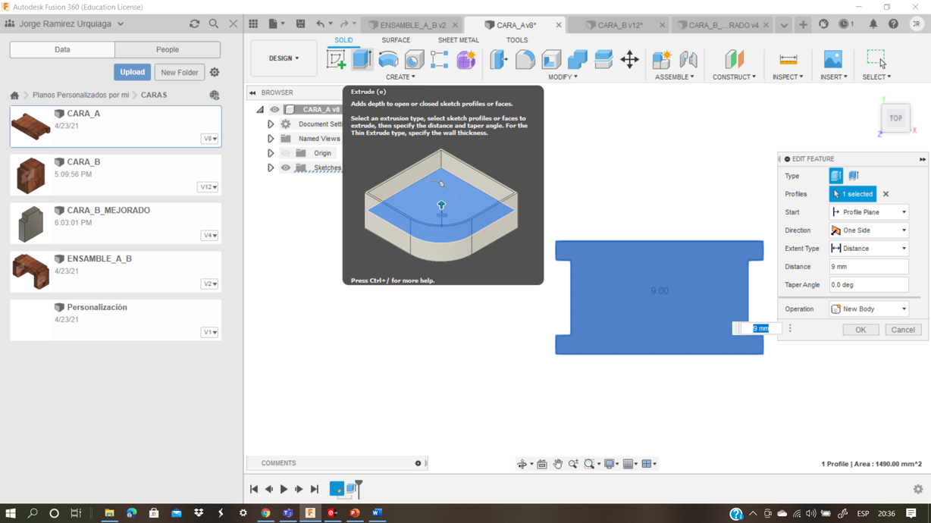Open the Extent Type dropdown
Image resolution: width=931 pixels, height=523 pixels.
869,249
